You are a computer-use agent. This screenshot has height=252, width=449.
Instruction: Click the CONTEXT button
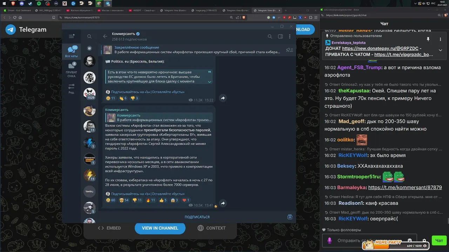coord(212,228)
